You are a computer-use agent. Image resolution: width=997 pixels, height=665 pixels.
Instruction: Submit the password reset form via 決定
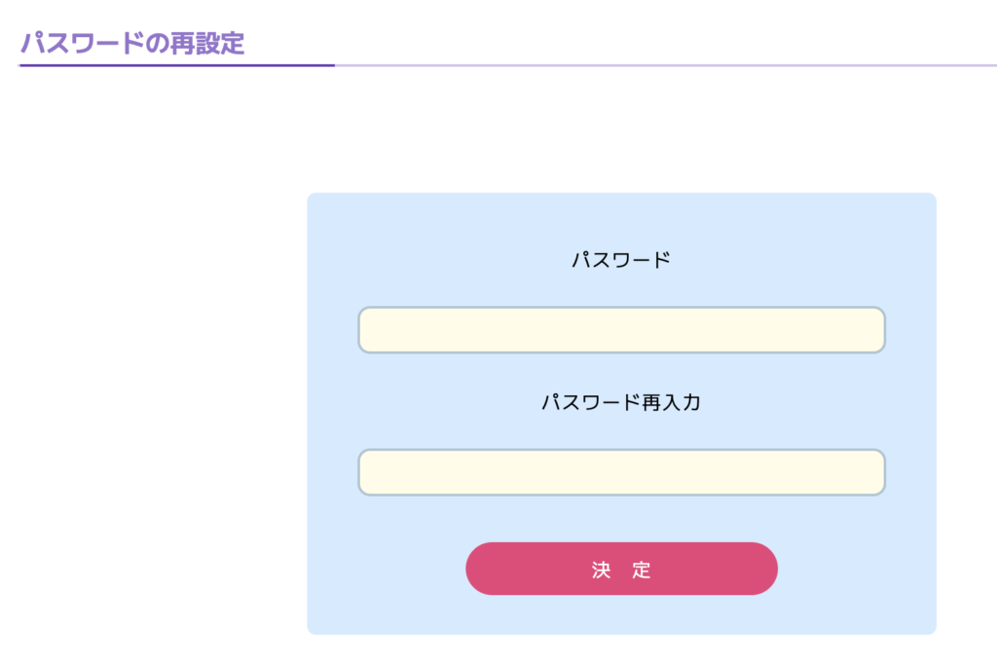pyautogui.click(x=621, y=569)
